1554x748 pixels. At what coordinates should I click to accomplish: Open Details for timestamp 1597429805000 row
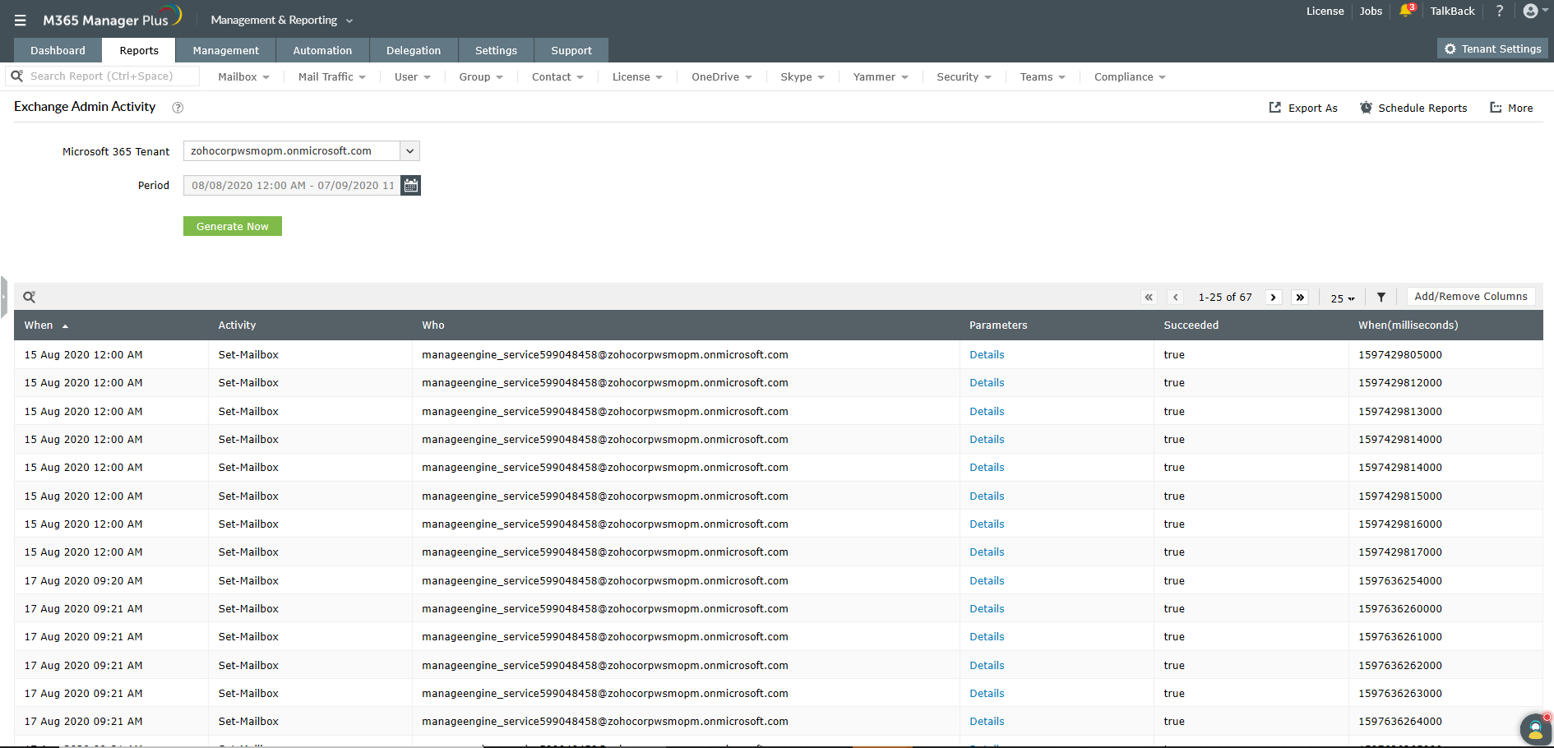[987, 355]
